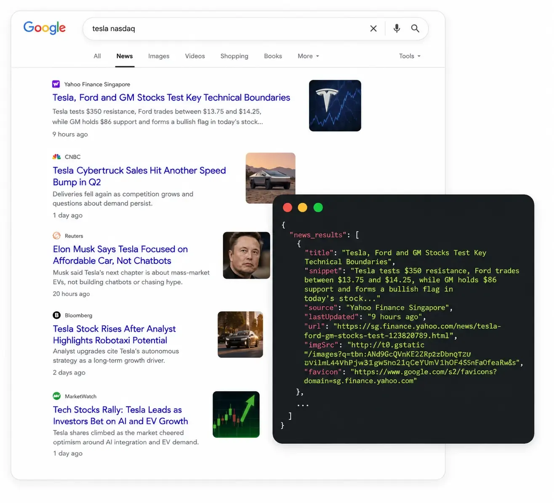Screen dimensions: 554x503
Task: Click the Reuters source name
Action: [74, 236]
